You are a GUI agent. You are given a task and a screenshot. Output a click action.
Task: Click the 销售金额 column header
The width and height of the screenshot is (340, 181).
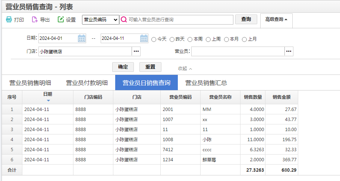point(282,97)
